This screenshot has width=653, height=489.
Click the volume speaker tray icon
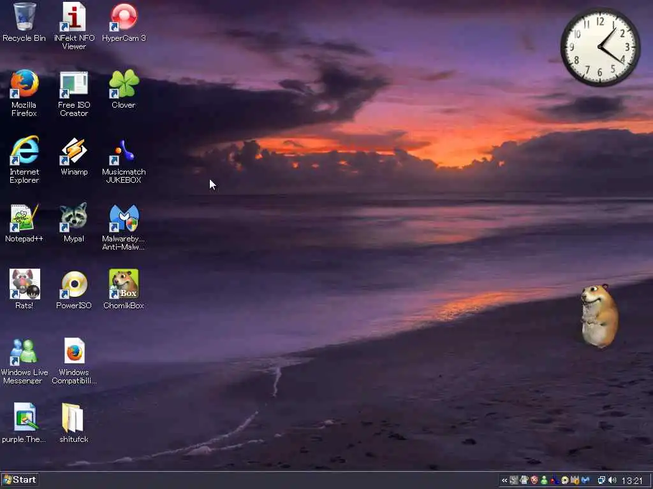pos(612,480)
